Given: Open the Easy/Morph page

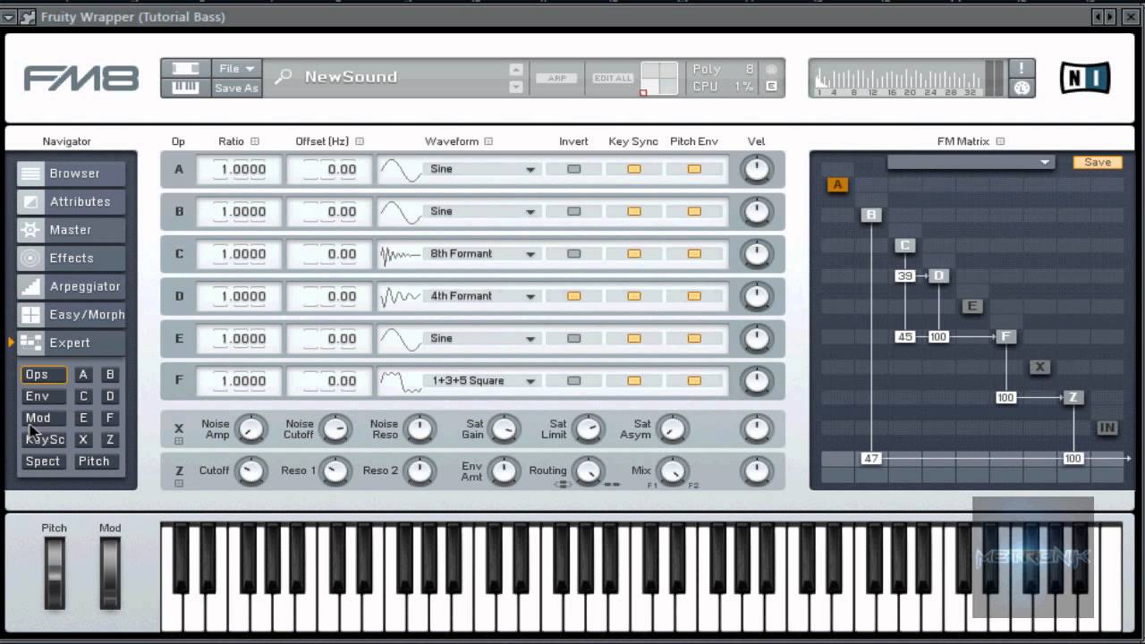Looking at the screenshot, I should 72,314.
